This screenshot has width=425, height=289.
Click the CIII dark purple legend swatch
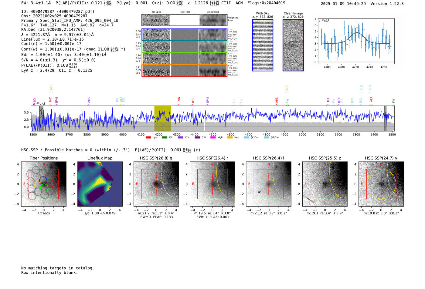click(x=197, y=138)
